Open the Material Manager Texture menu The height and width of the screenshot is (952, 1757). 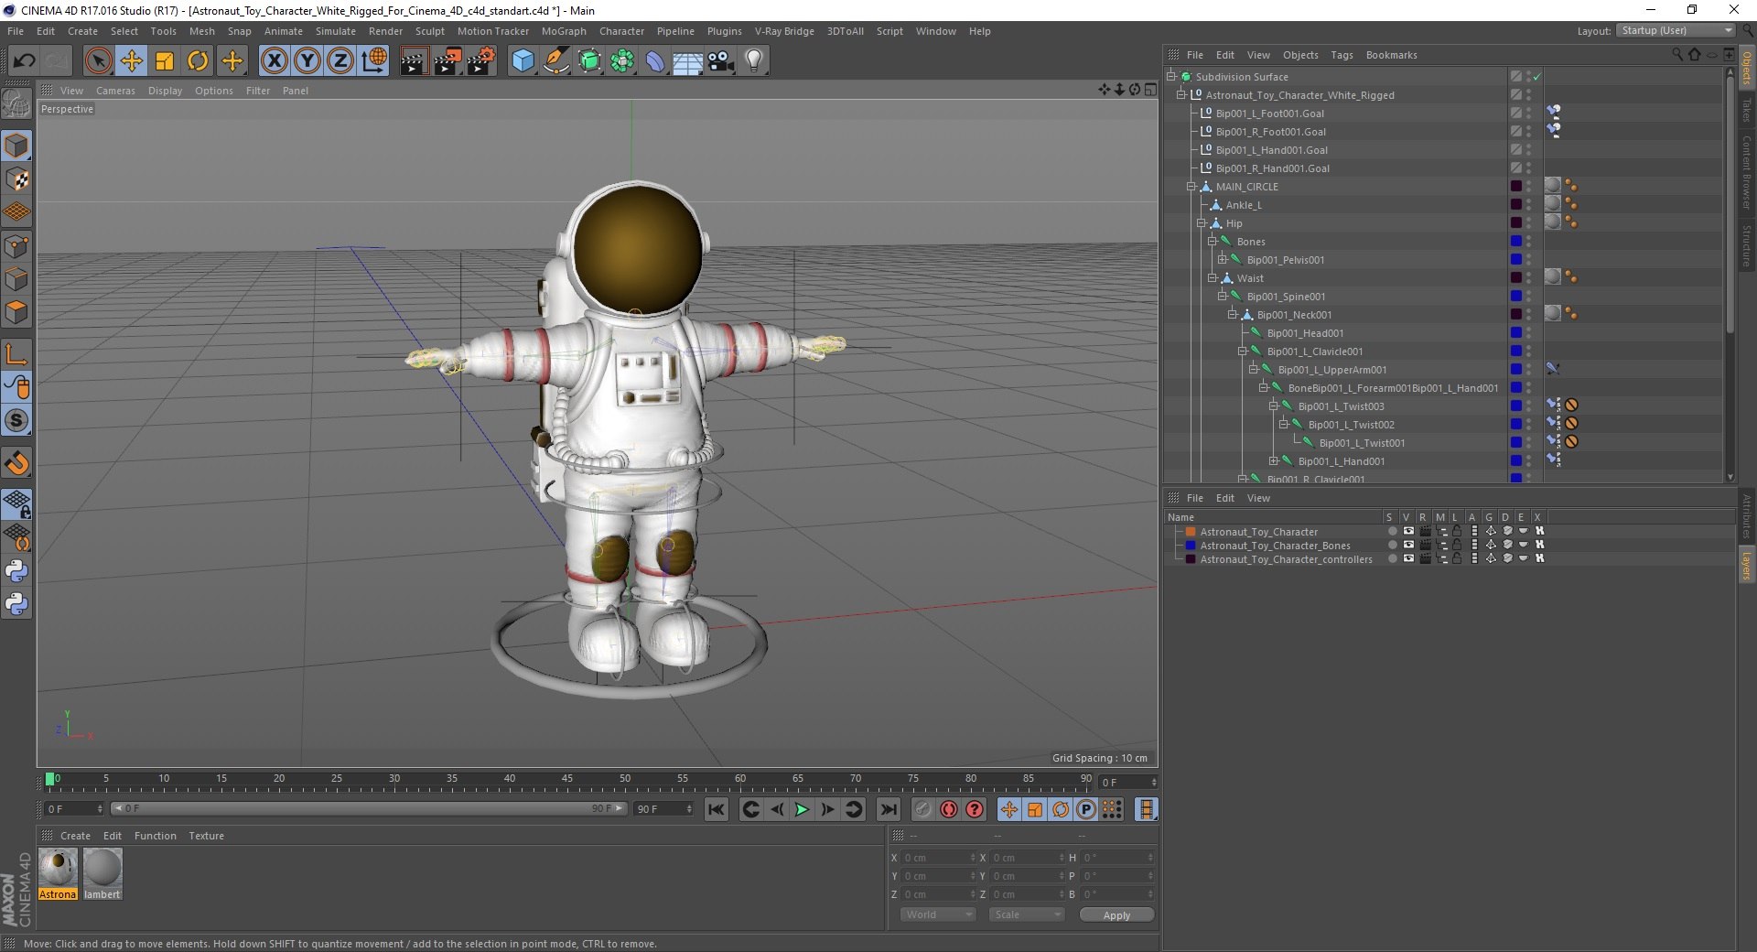tap(206, 836)
